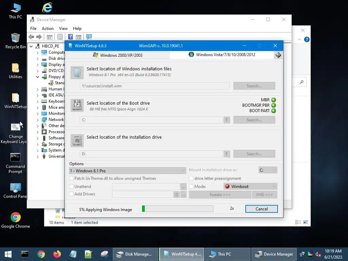Click the Boot drive floppy icon
Viewport: 348px width, 261px height.
(77, 105)
